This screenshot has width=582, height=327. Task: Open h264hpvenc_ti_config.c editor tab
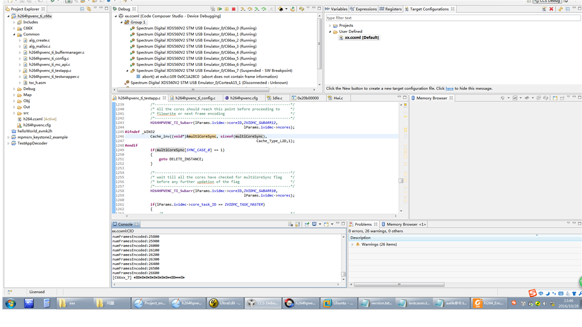194,98
